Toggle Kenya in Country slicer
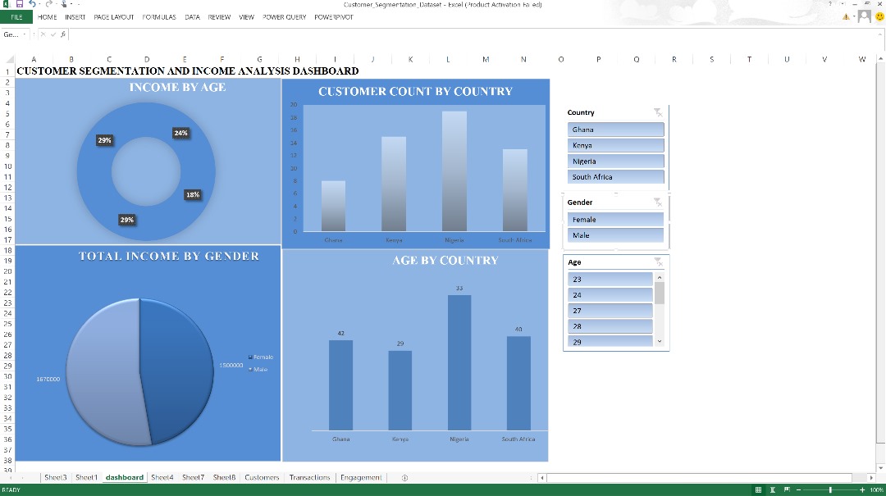 [x=615, y=145]
